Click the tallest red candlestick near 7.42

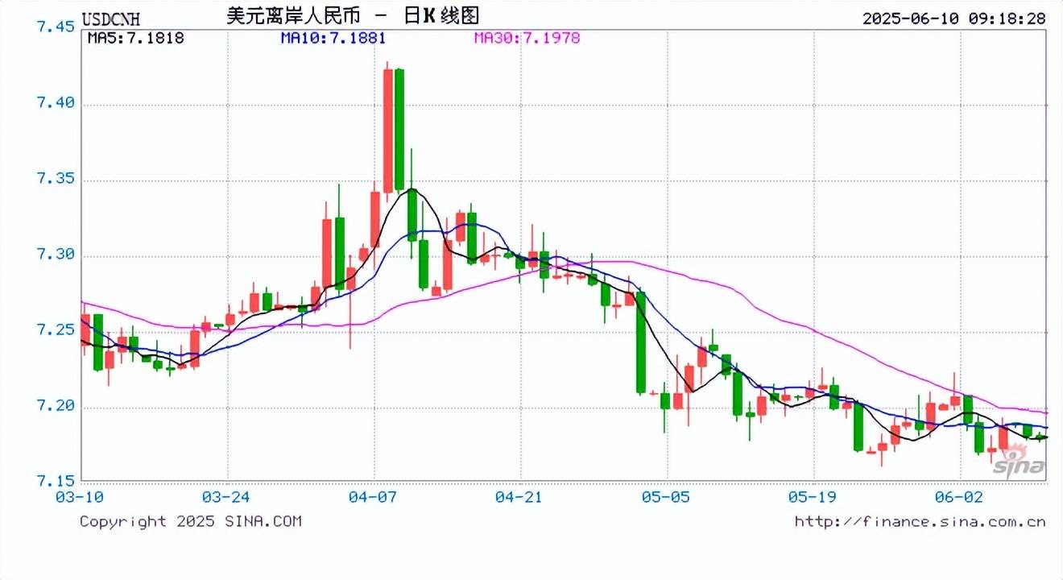pos(387,130)
